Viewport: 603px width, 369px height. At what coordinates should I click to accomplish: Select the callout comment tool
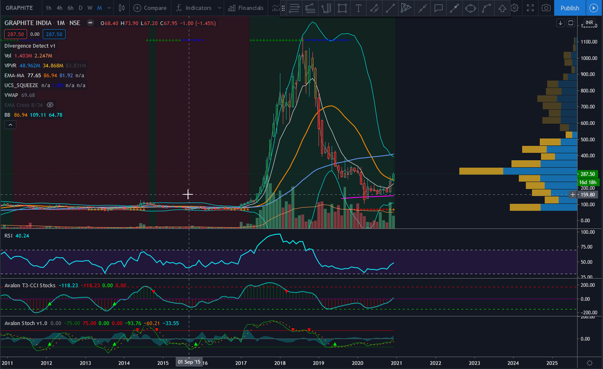pyautogui.click(x=438, y=8)
